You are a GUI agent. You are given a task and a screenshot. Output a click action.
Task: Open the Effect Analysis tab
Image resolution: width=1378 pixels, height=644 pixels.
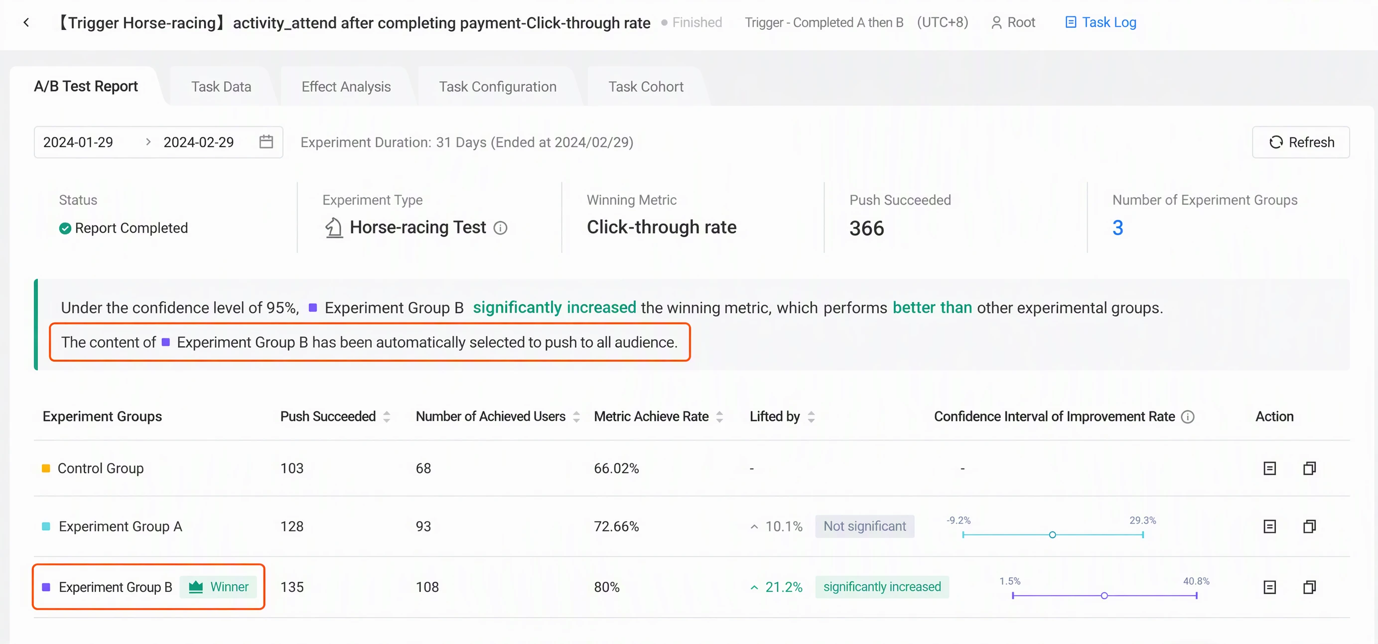tap(346, 87)
